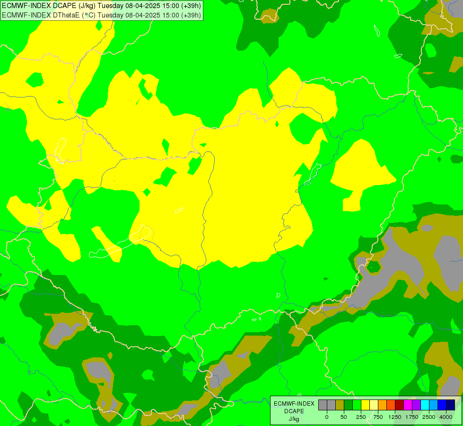Choose the light blue legend swatch after 2500
This screenshot has height=426, width=463.
(x=434, y=405)
